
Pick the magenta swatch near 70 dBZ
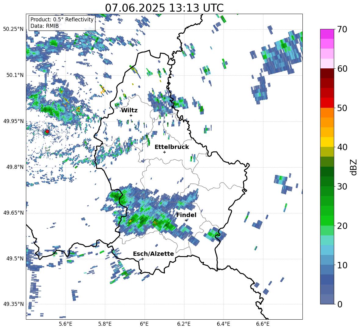click(x=327, y=34)
